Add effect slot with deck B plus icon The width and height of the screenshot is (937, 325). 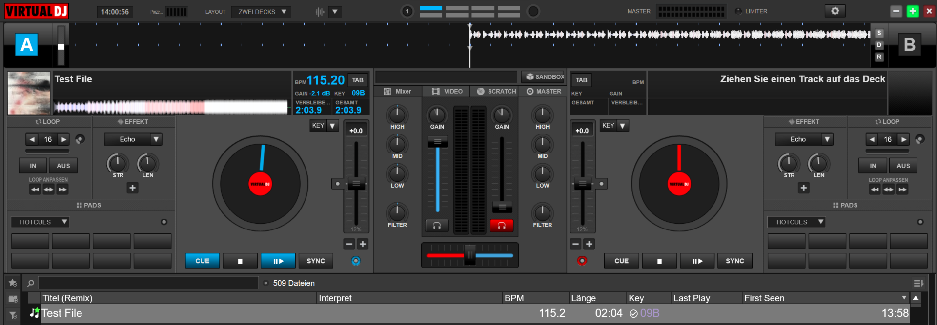804,188
